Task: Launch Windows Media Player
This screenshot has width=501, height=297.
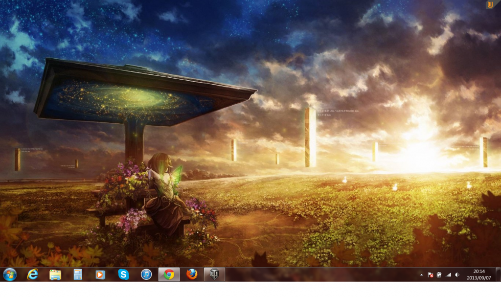Action: (100, 274)
